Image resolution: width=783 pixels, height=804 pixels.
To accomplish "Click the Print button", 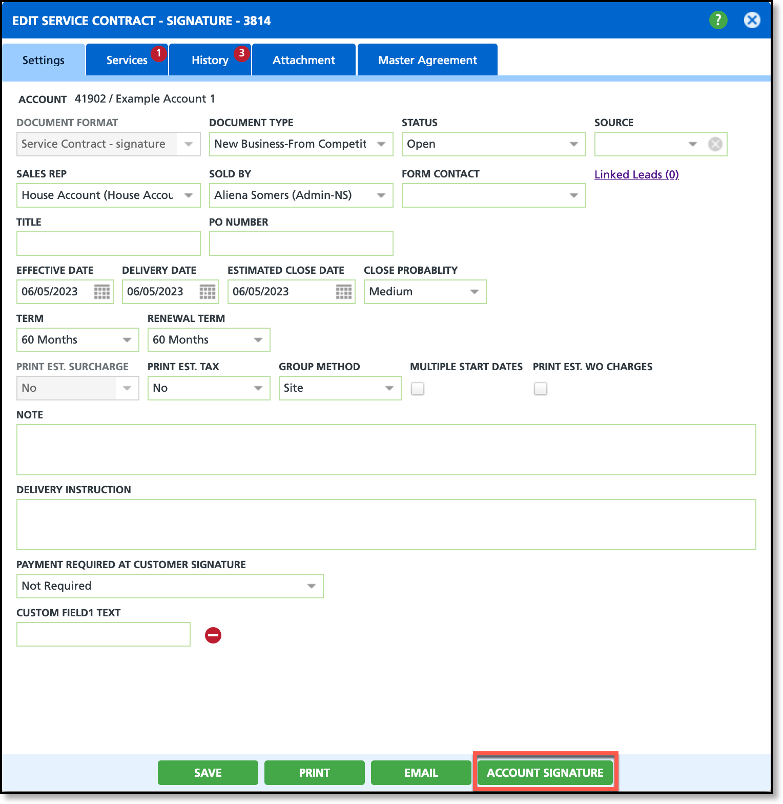I will (315, 773).
